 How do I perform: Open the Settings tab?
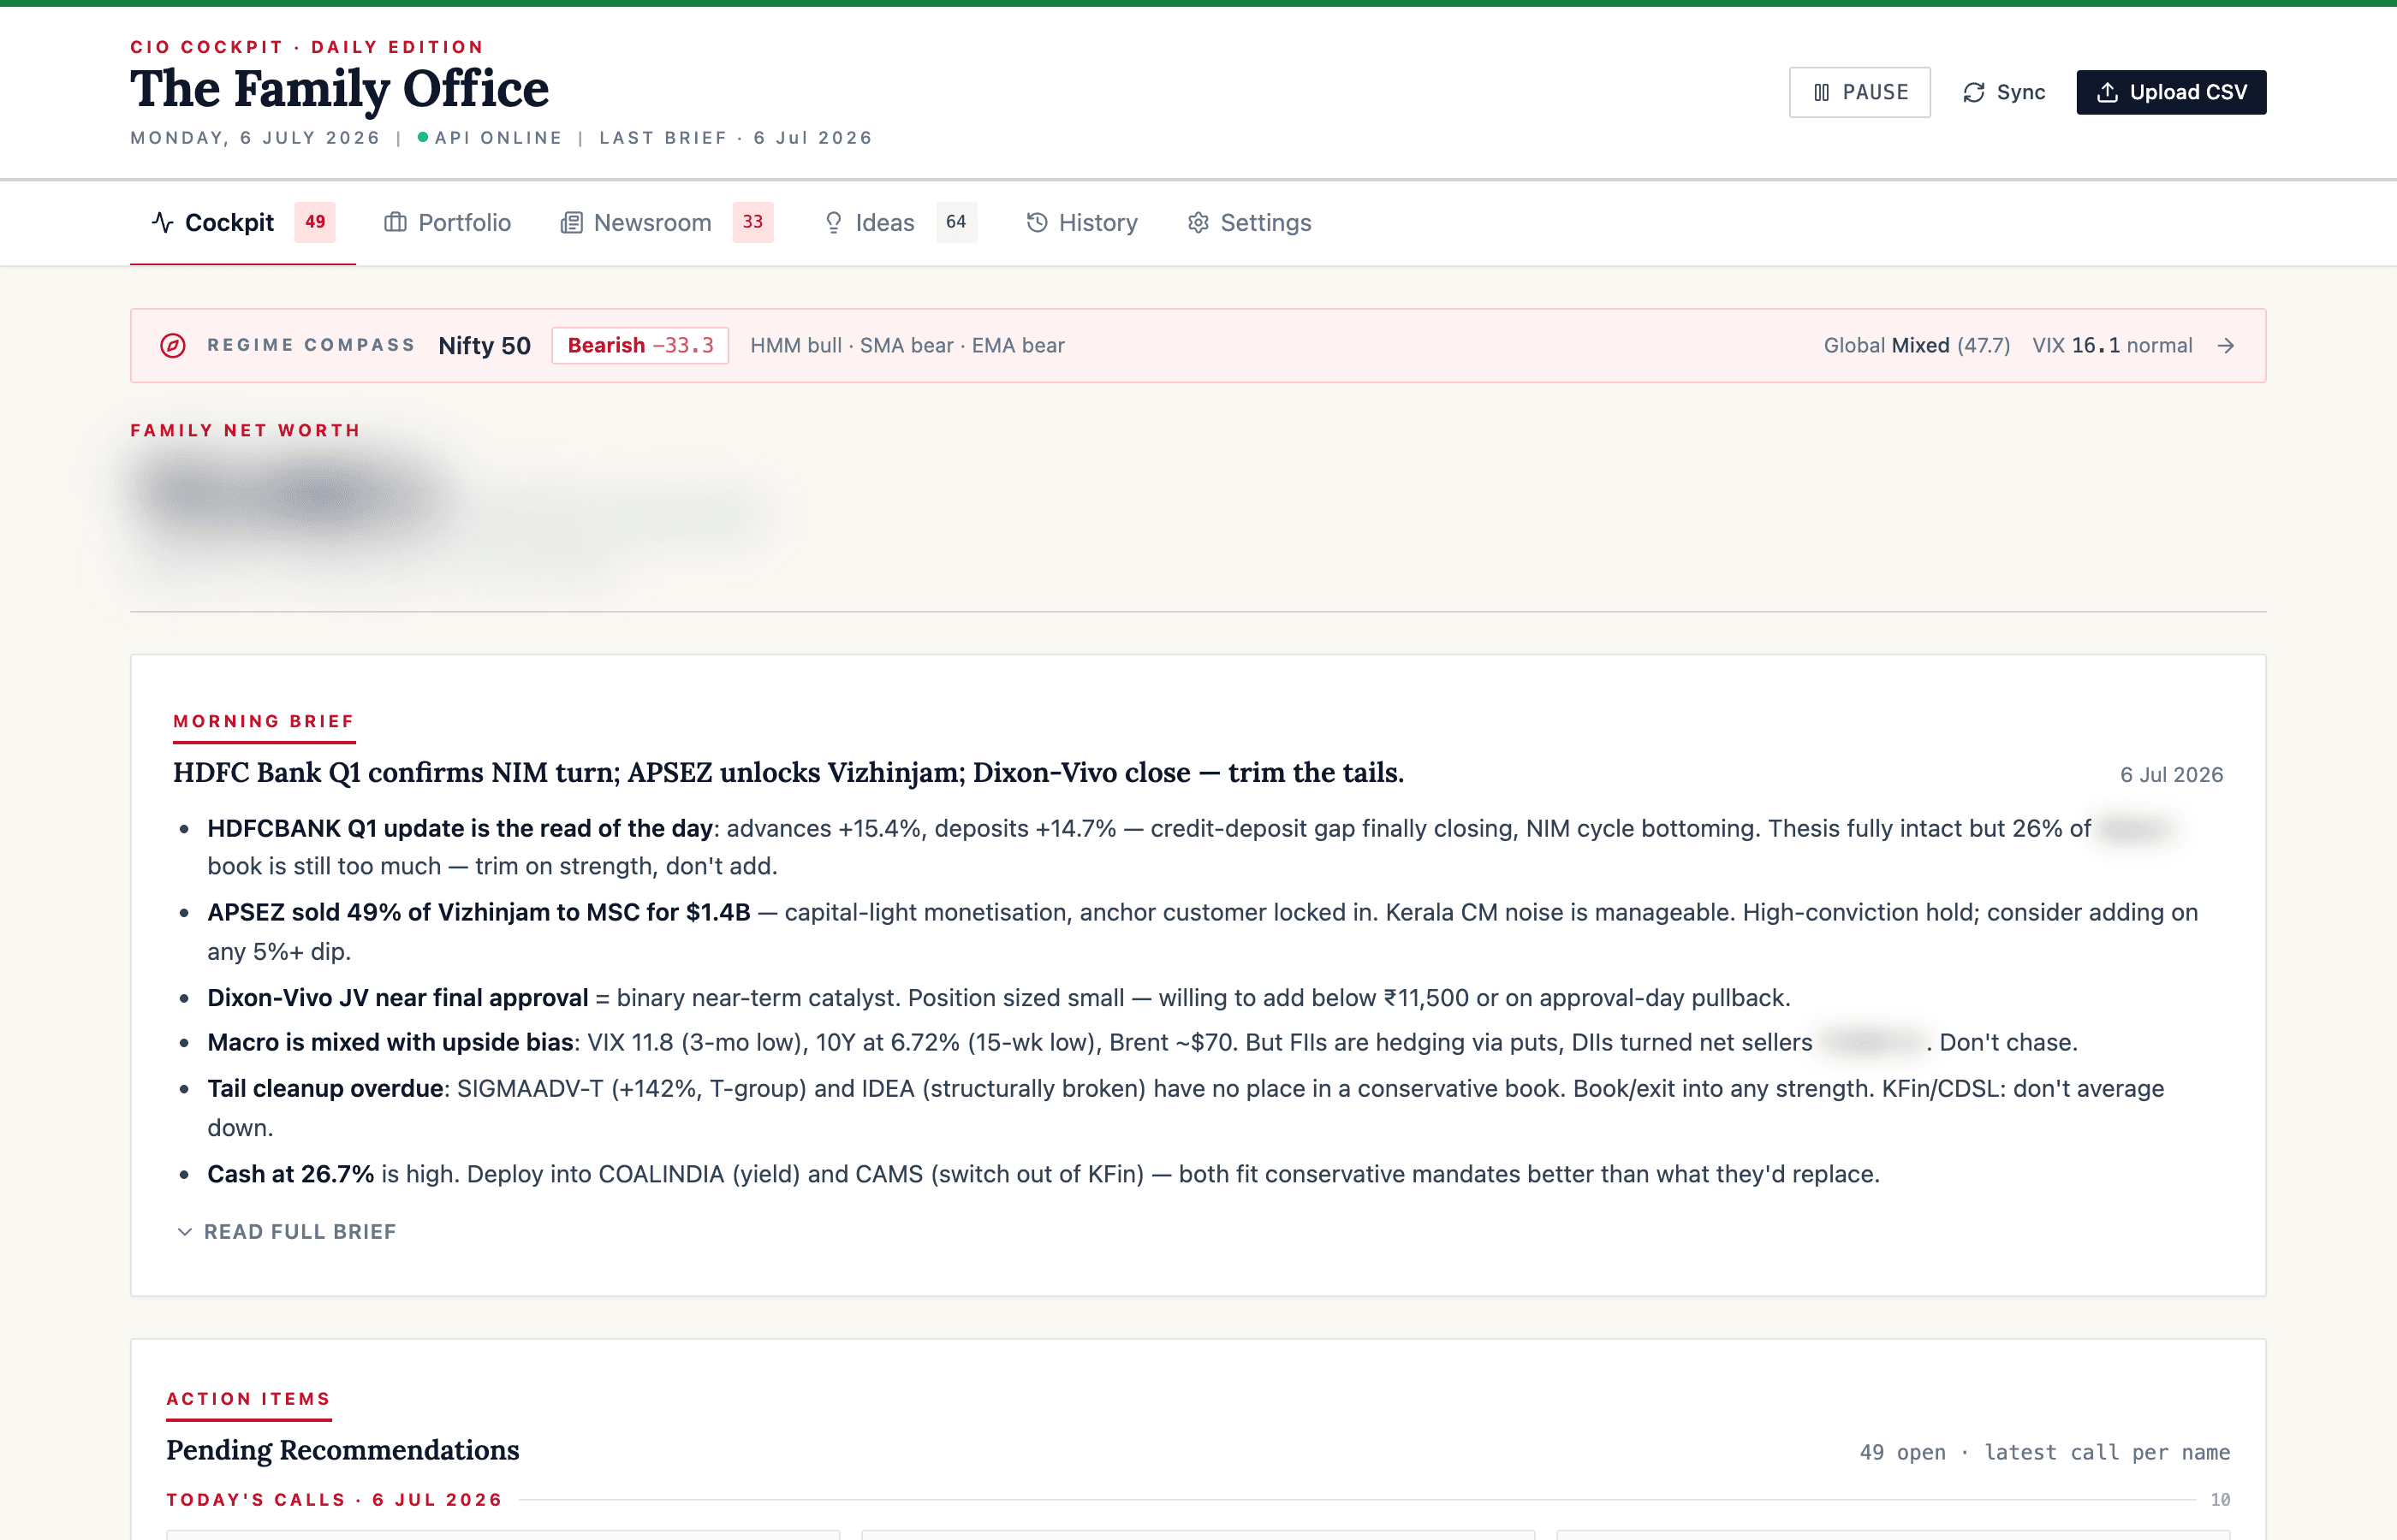click(x=1248, y=222)
